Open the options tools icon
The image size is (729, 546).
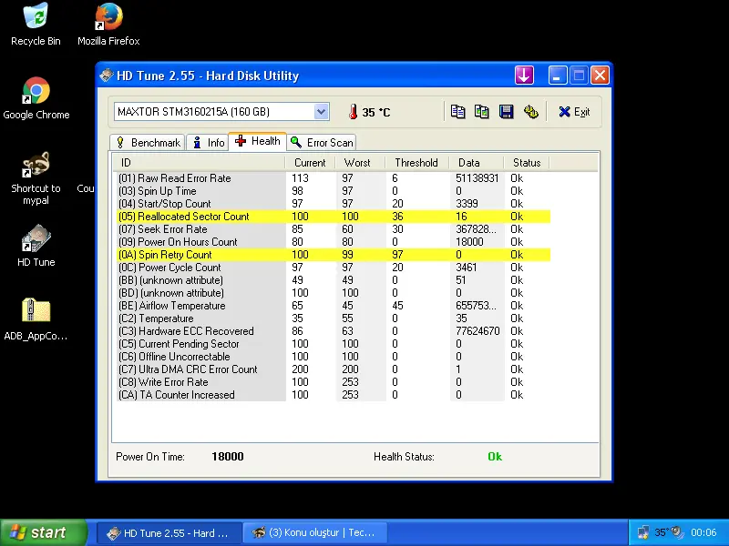click(530, 111)
